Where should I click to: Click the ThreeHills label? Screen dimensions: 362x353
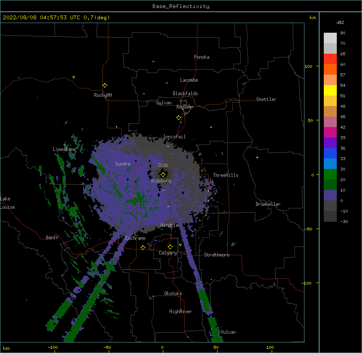pyautogui.click(x=226, y=175)
